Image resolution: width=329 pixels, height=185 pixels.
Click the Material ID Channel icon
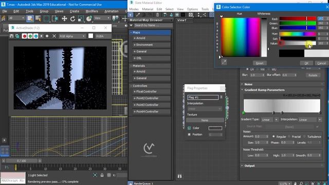pyautogui.click(x=191, y=15)
